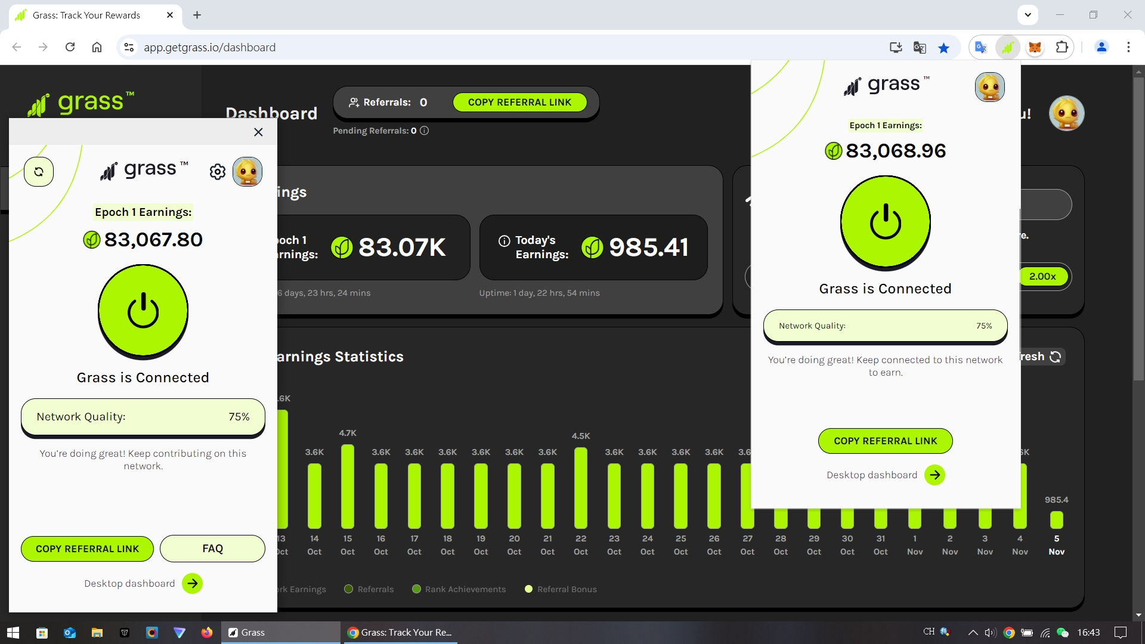This screenshot has width=1145, height=644.
Task: Refresh Earnings Statistics chart
Action: pyautogui.click(x=1055, y=357)
